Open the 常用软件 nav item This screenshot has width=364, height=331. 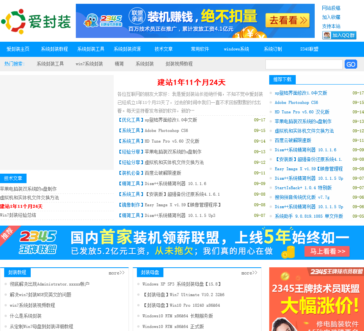click(x=200, y=49)
